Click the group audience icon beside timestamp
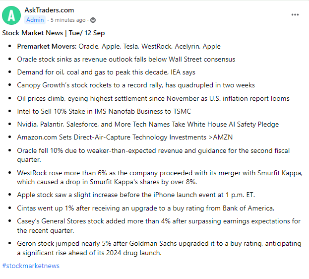This screenshot has height=279, width=309. 93,20
